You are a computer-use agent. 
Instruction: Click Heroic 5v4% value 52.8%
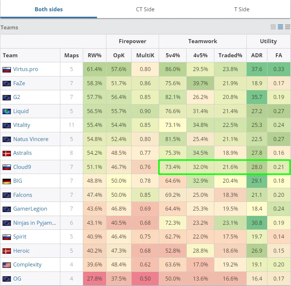[173, 251]
